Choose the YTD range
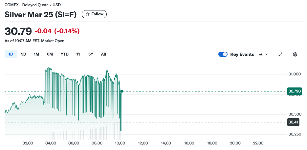Screen dimensions: 307x150 pyautogui.click(x=65, y=54)
